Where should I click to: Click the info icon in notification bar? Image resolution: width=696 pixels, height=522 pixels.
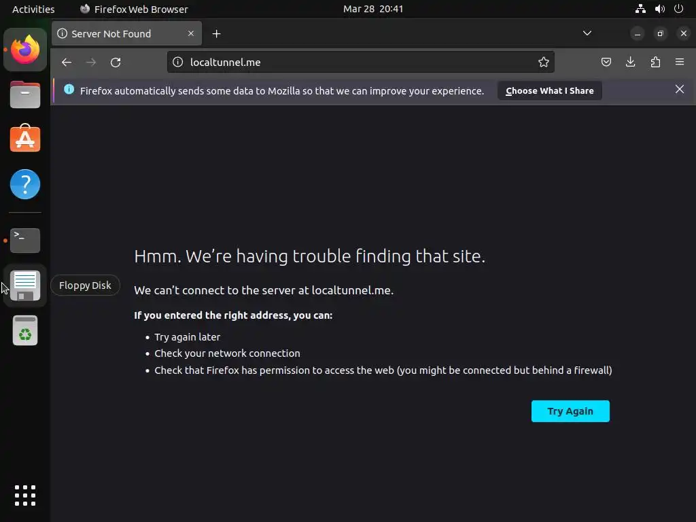(69, 89)
